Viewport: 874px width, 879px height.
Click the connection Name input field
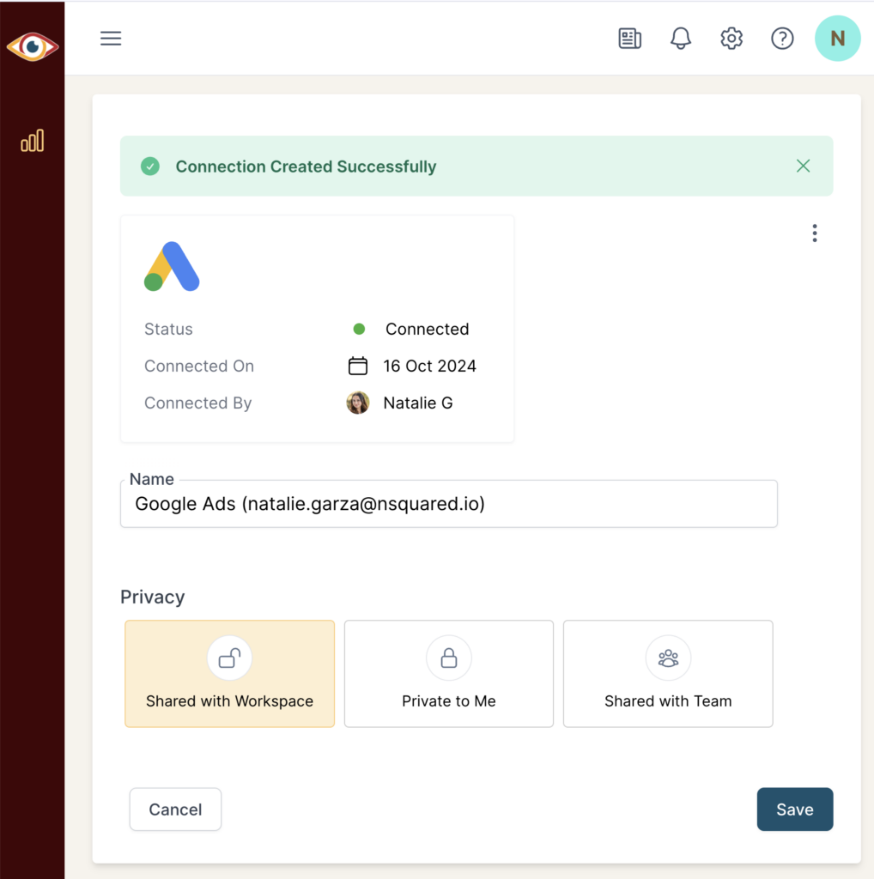(x=448, y=504)
